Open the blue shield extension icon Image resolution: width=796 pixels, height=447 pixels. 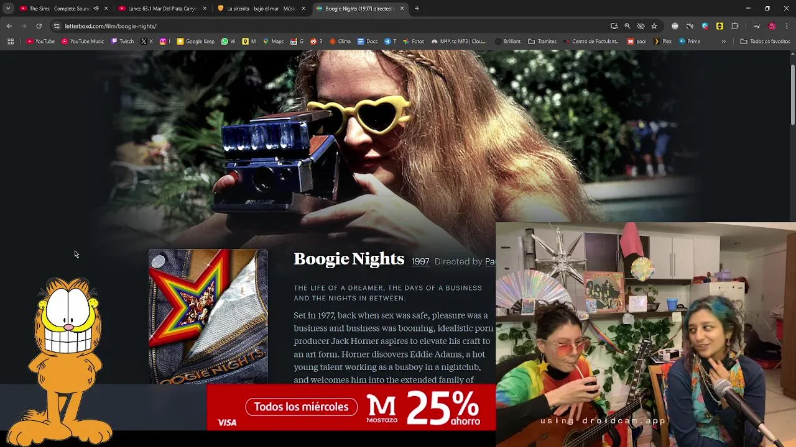coord(705,26)
